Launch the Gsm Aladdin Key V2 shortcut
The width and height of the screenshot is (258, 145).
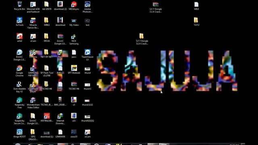tap(19, 84)
